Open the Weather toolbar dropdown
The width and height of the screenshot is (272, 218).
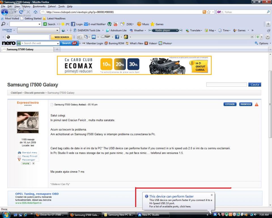[x=138, y=30]
